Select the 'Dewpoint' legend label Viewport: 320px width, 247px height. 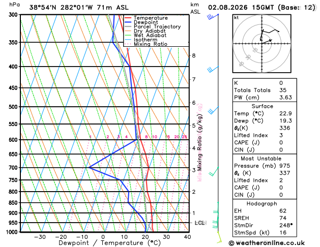click(x=146, y=22)
